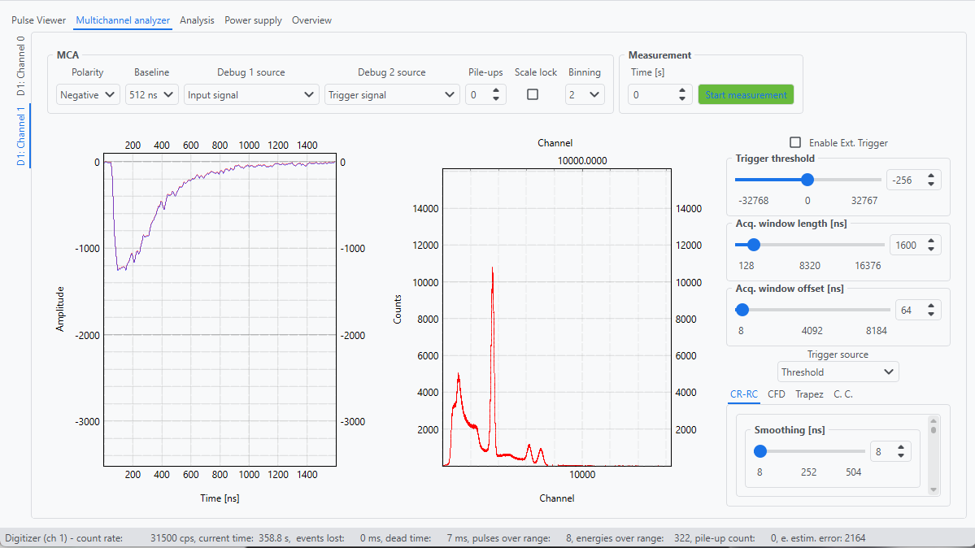Open the Baseline 512 ns dropdown

[x=152, y=95]
